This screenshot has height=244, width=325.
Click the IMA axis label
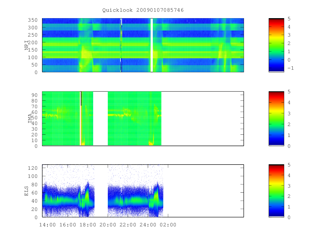(30, 119)
